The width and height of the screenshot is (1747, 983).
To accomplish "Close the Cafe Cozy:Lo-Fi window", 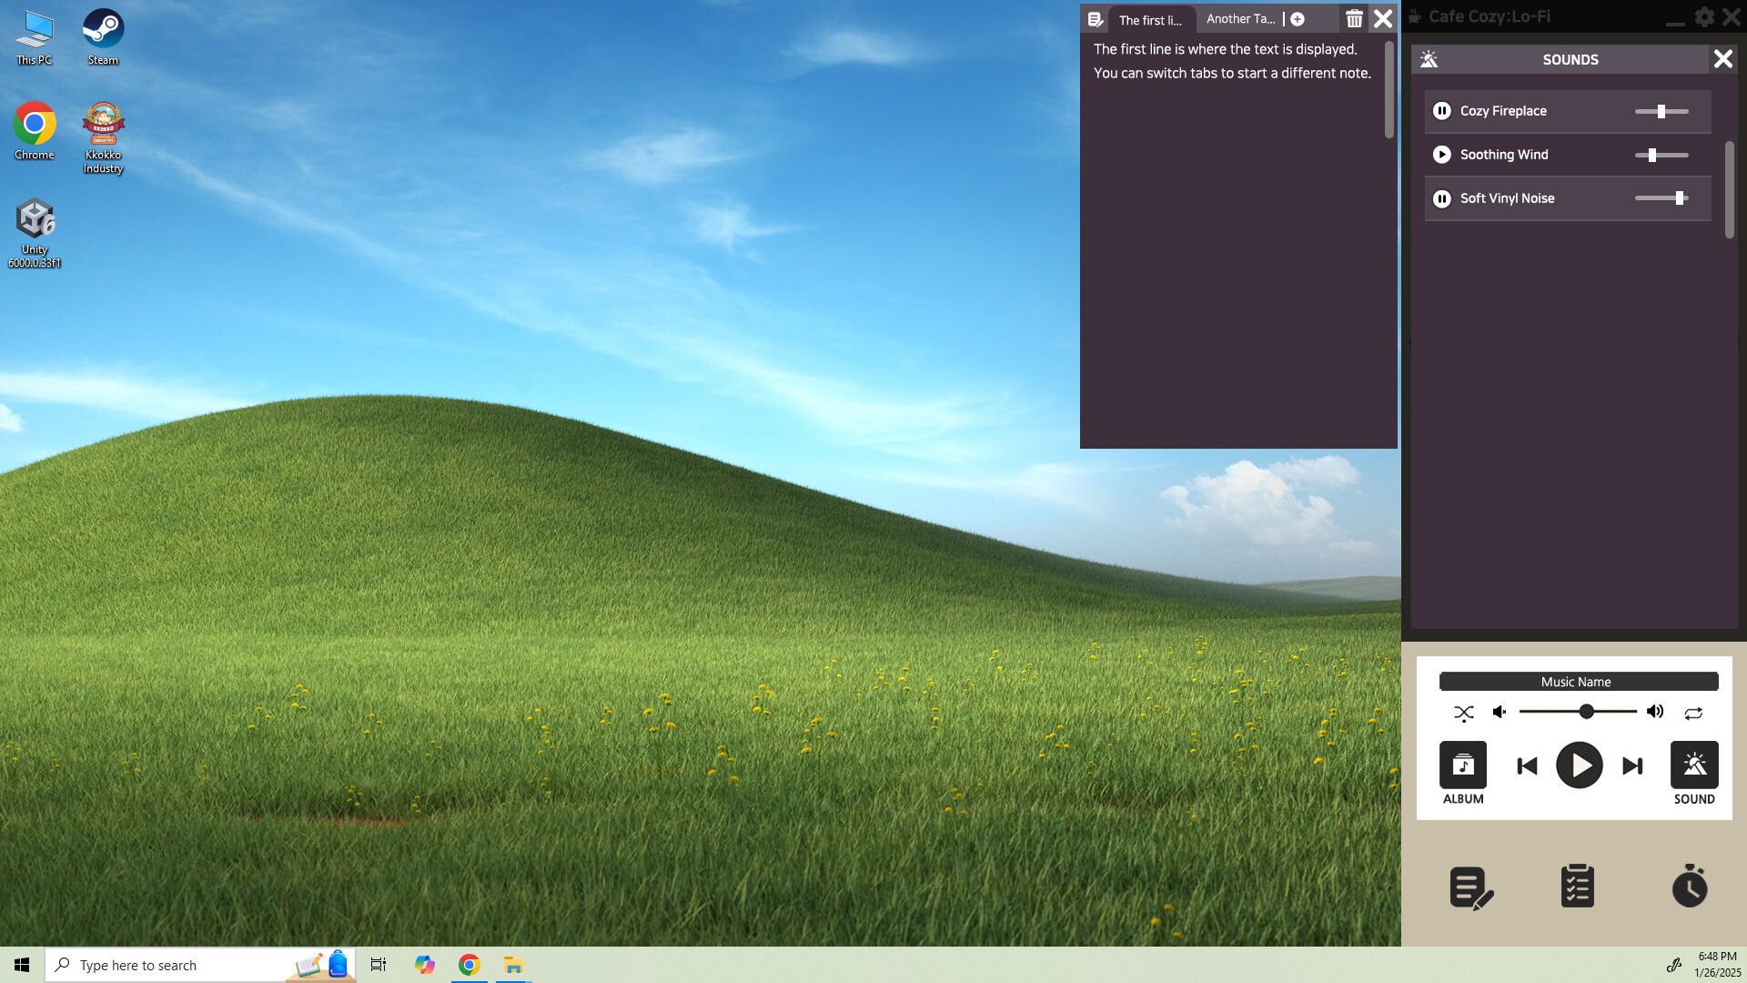I will (x=1732, y=16).
